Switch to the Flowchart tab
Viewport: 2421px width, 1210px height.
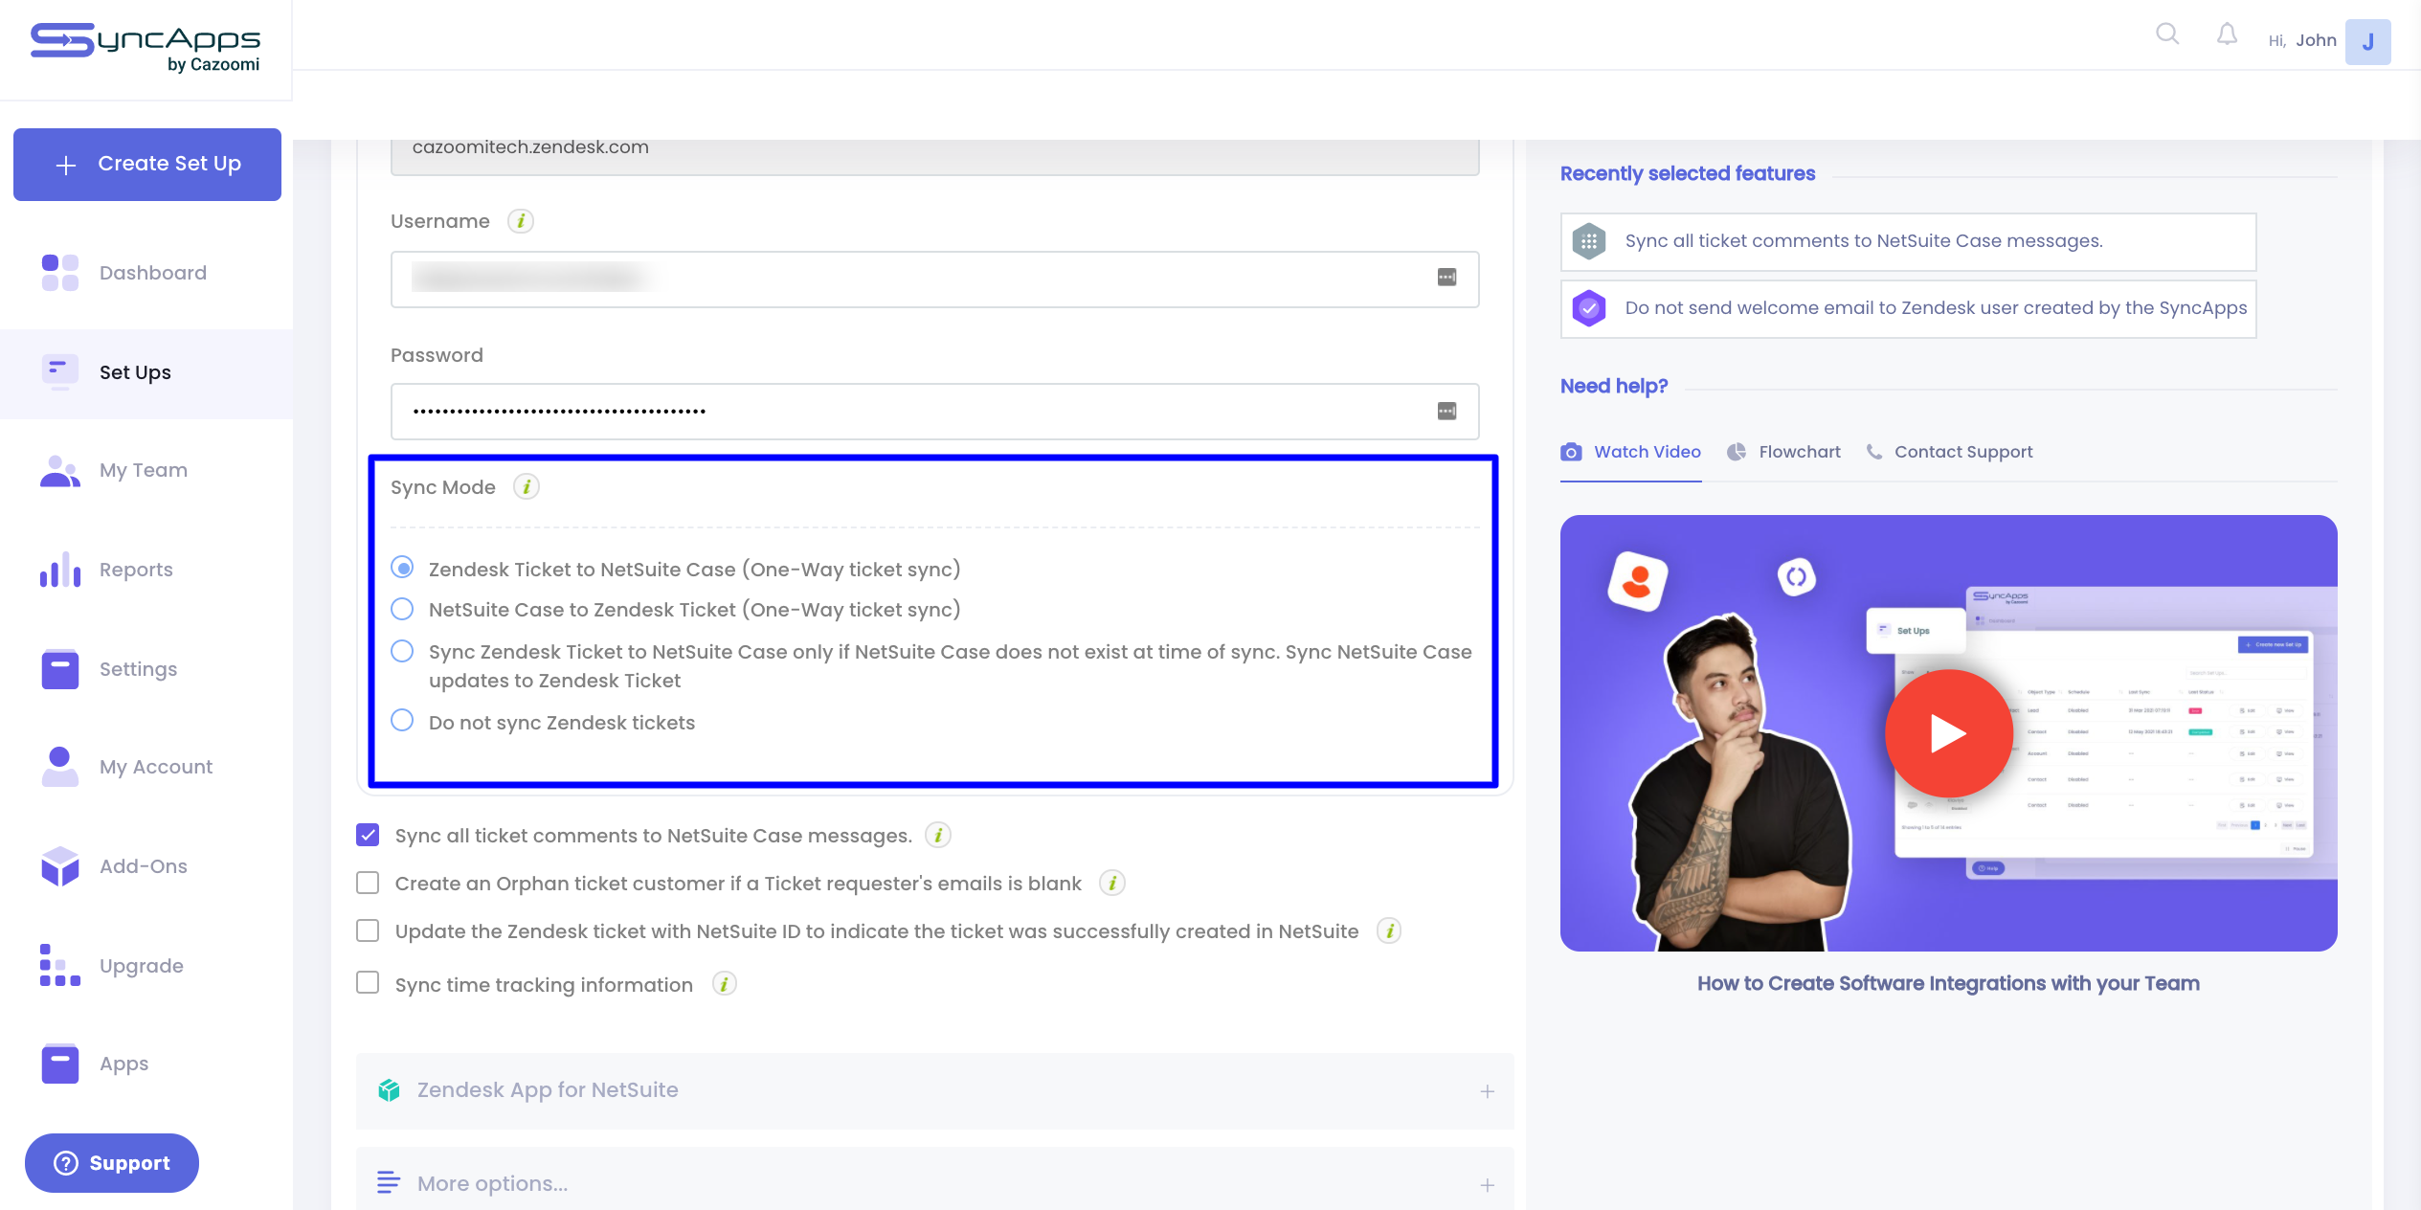[1783, 452]
